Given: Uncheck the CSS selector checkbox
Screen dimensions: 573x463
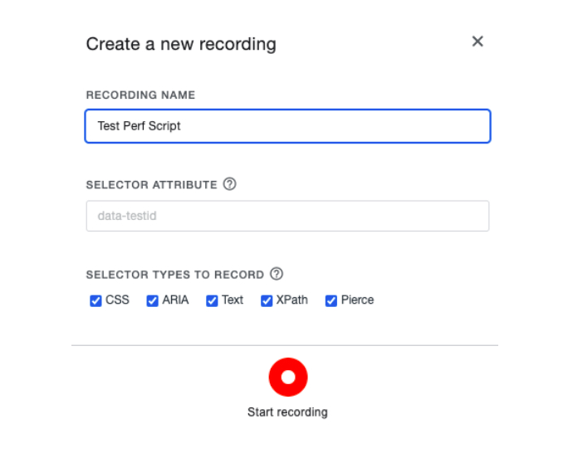Looking at the screenshot, I should pos(95,300).
